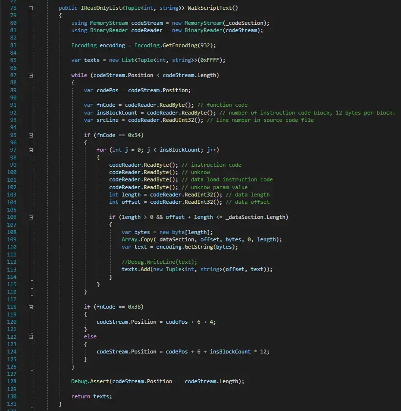
Task: Click '// data offset' comment
Action: 248,202
